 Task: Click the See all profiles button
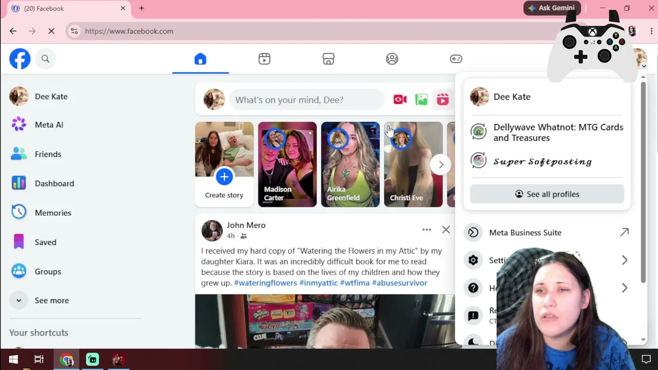pos(547,194)
